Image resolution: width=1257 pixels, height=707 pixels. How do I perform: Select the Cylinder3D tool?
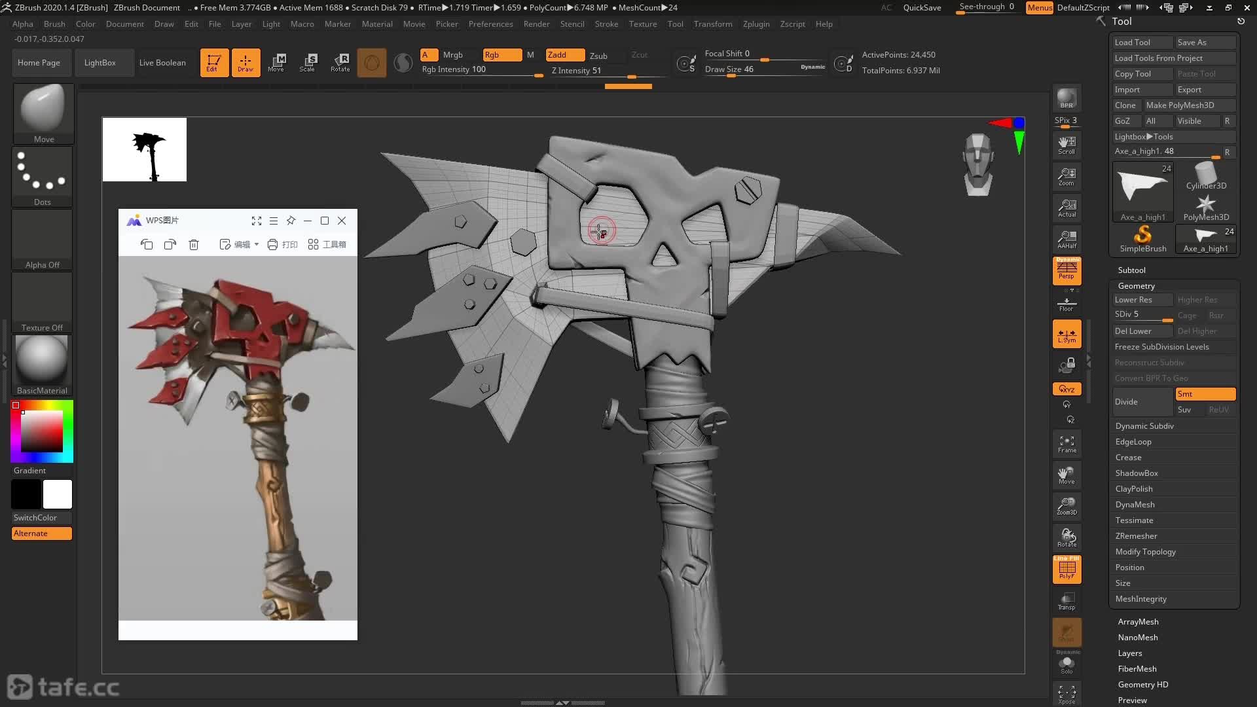(x=1205, y=176)
